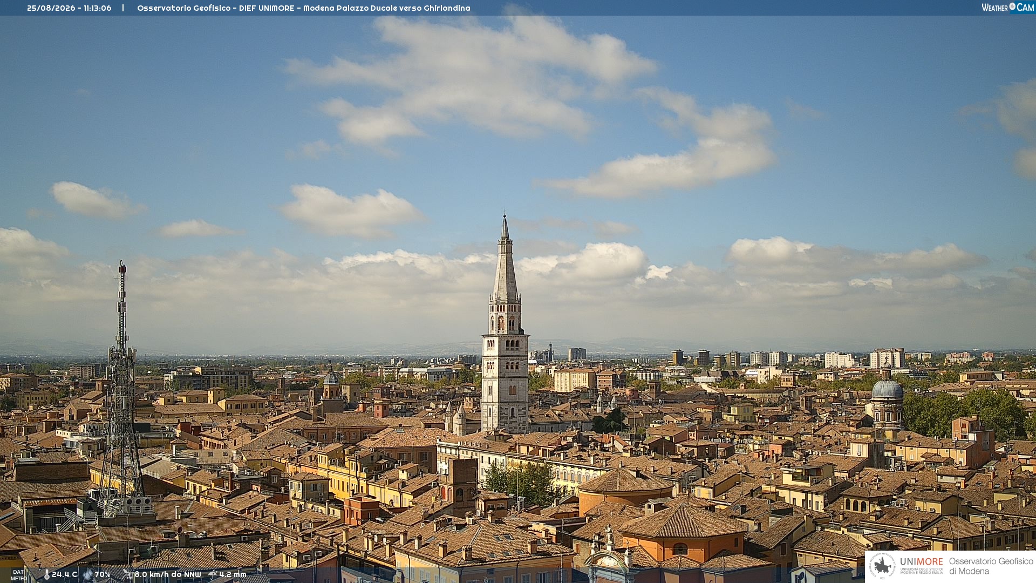Select the 4.2 mm rainfall reading
The image size is (1036, 583).
pyautogui.click(x=233, y=574)
